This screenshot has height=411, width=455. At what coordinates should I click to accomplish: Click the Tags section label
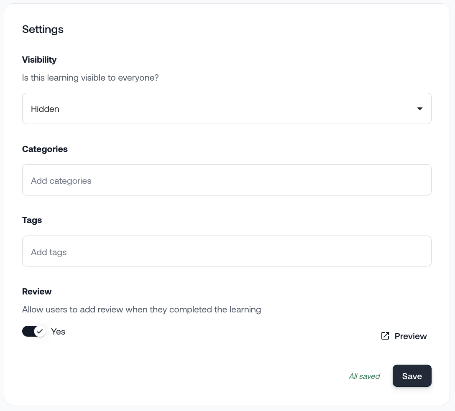click(32, 220)
